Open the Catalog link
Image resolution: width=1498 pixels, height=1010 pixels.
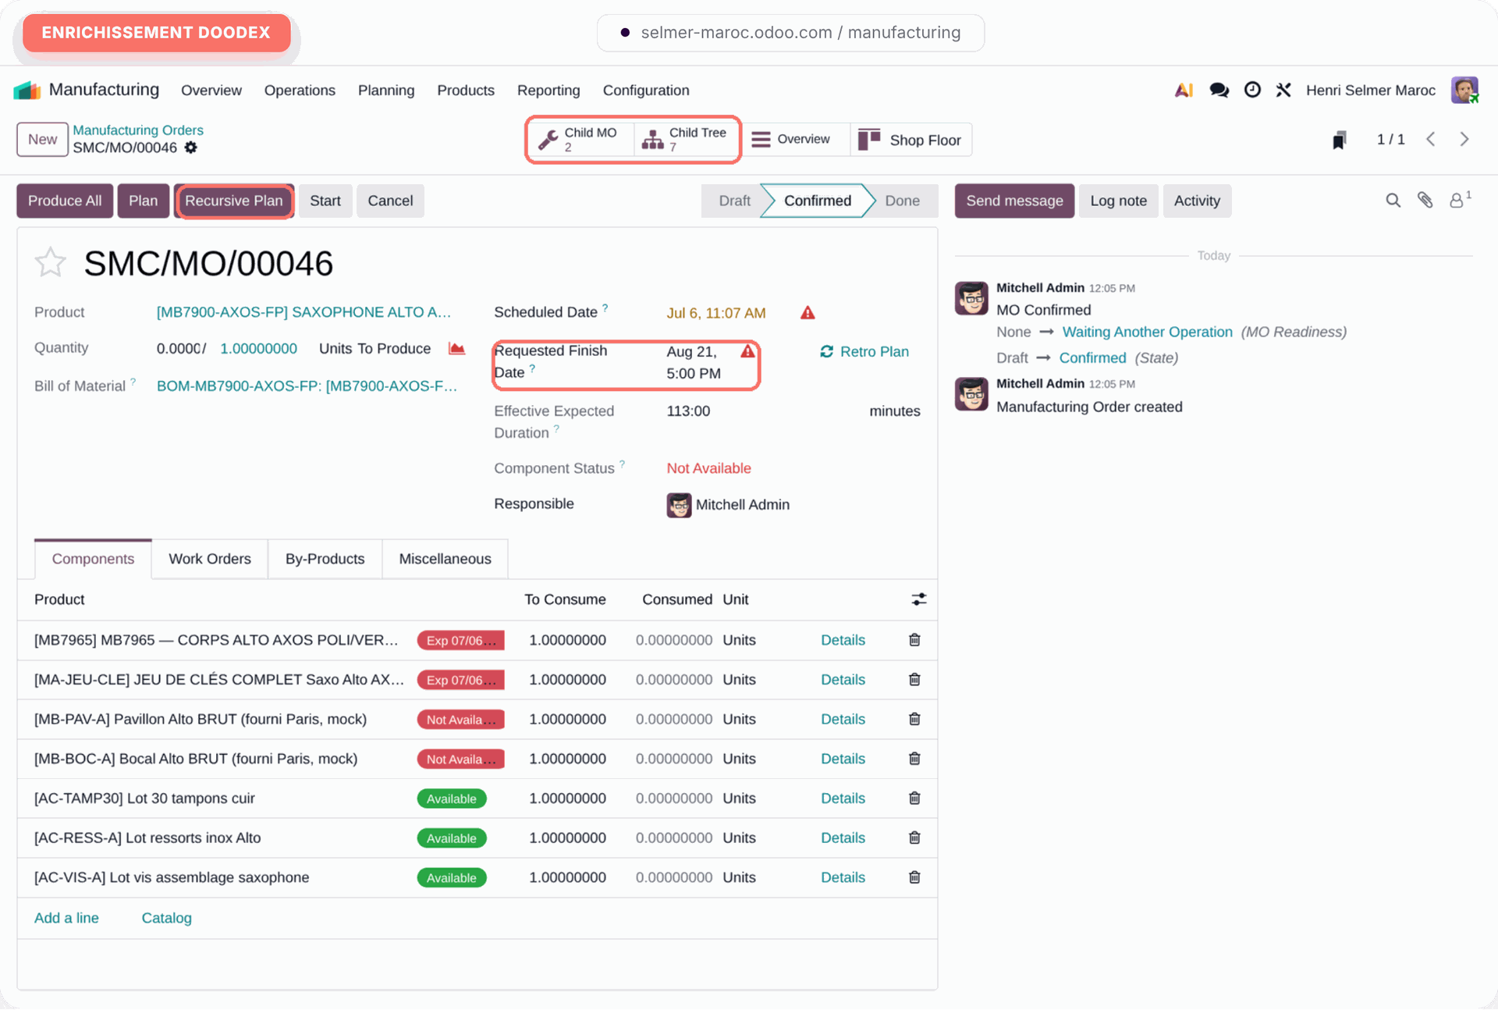point(166,918)
